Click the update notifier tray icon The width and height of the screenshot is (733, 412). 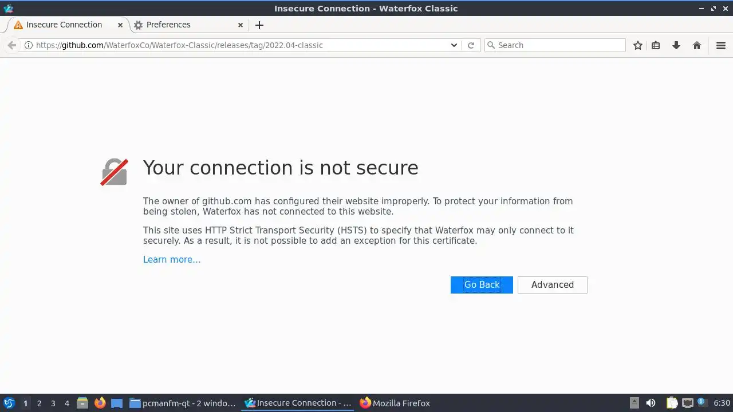pos(702,403)
